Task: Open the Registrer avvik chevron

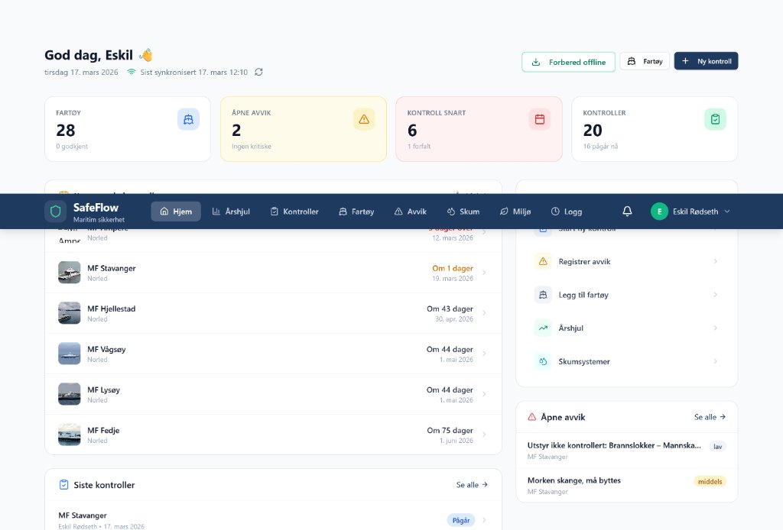Action: click(715, 261)
